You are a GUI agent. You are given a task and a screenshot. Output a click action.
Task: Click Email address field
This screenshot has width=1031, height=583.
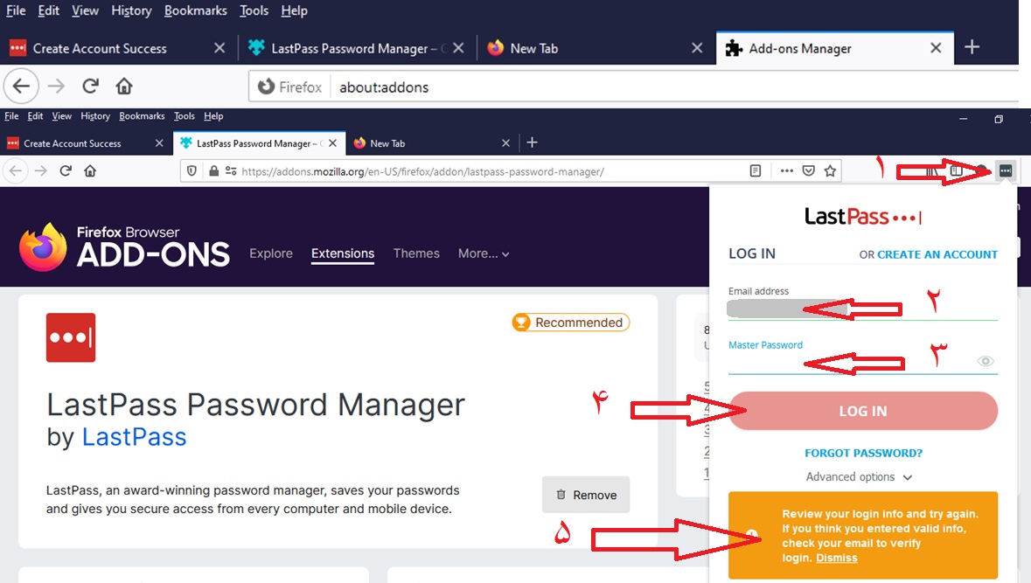[863, 309]
